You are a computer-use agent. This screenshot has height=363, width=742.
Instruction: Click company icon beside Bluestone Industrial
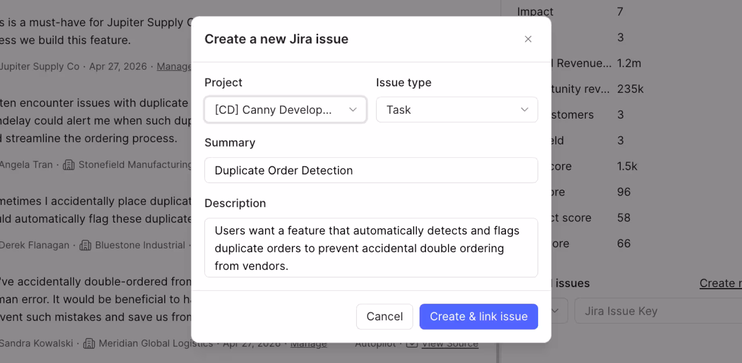[x=85, y=245]
